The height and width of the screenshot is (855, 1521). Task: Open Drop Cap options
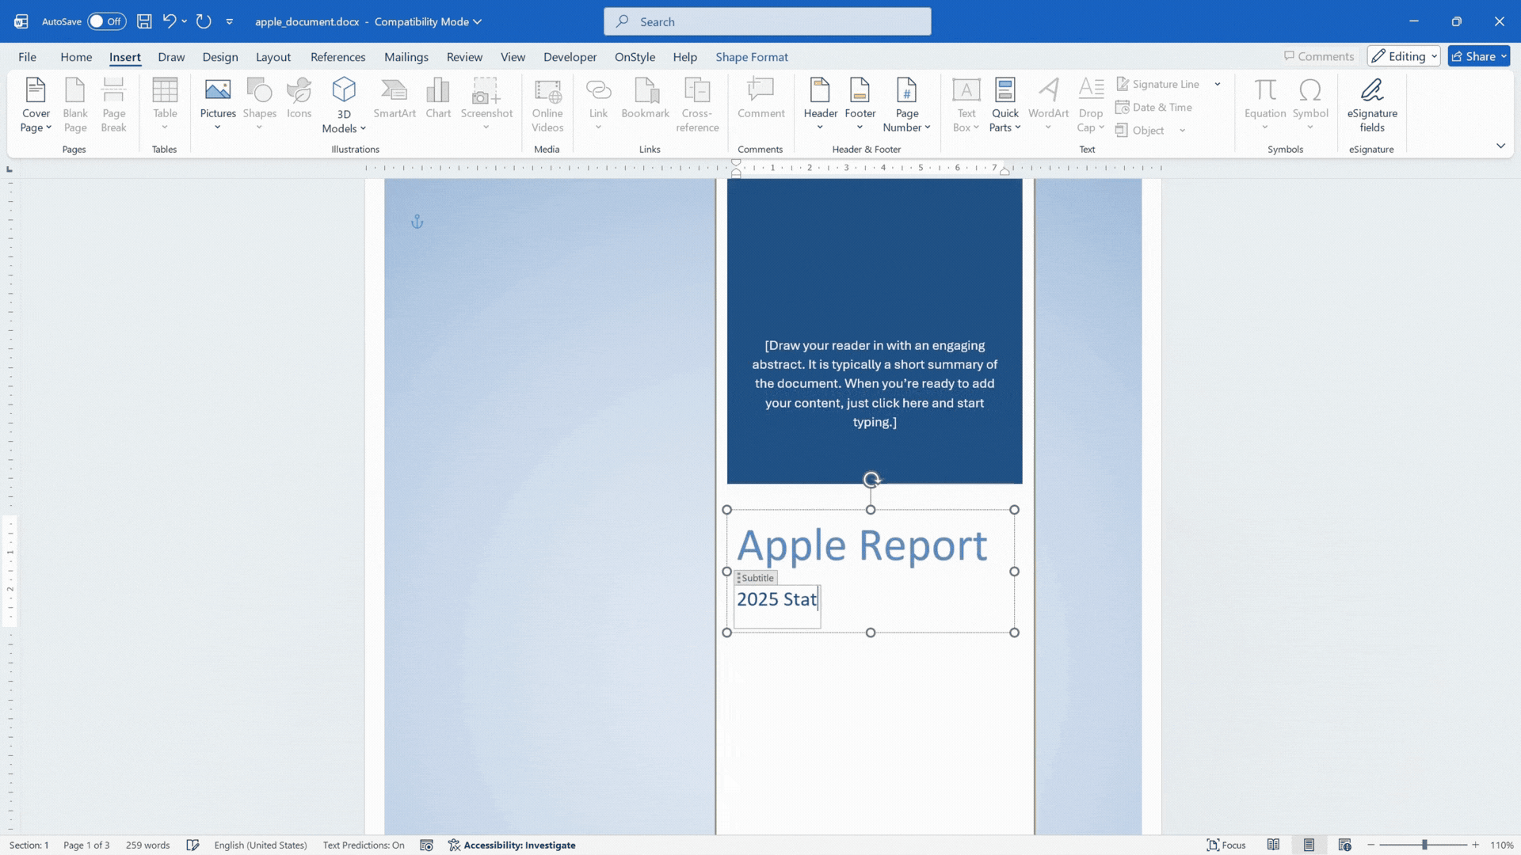tap(1091, 105)
